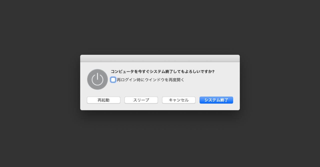Tick the reopen windows on login checkbox
The image size is (320, 167).
(x=113, y=80)
